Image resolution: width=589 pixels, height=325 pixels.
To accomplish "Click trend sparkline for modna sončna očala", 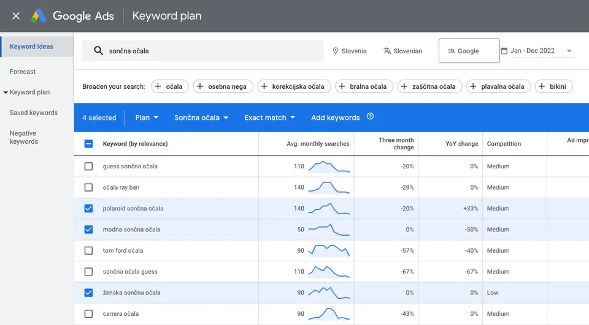I will click(x=329, y=230).
